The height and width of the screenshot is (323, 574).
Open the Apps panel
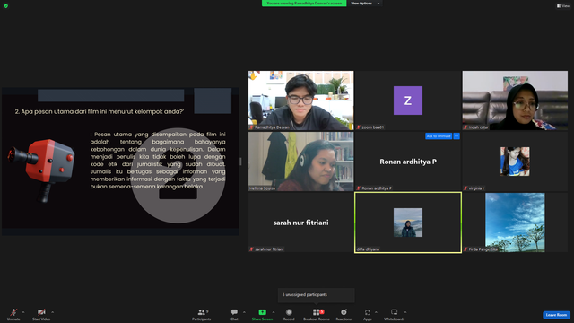point(368,314)
